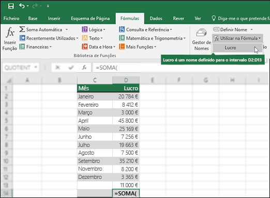Select the Março cell
This screenshot has height=198, width=270.
coord(95,112)
